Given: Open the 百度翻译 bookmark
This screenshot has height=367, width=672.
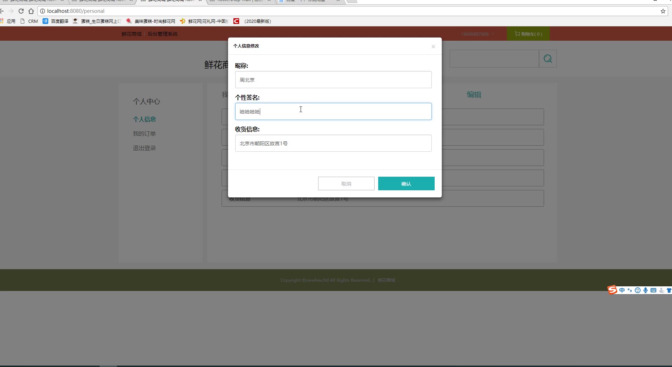Looking at the screenshot, I should [55, 21].
